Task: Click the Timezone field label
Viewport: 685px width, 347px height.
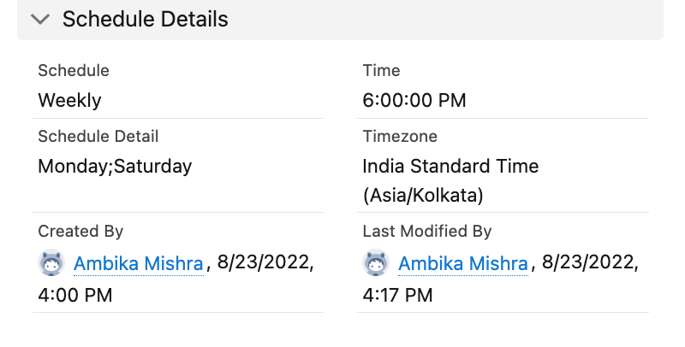Action: pyautogui.click(x=400, y=136)
